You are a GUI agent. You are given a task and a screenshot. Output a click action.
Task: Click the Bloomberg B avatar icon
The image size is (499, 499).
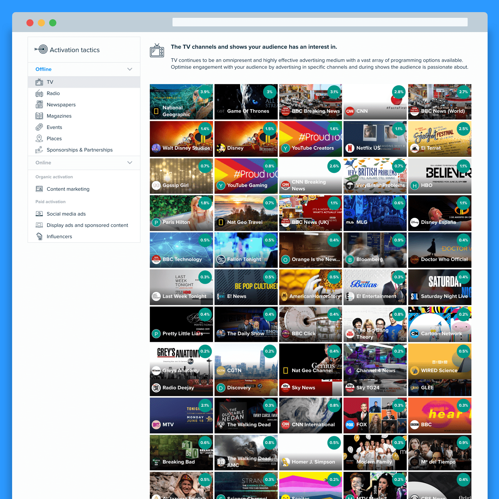point(350,259)
